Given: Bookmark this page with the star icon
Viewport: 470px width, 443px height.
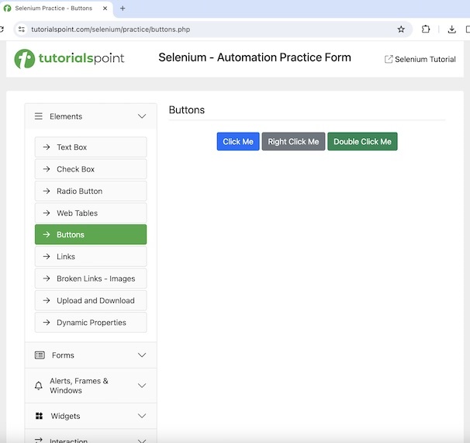Looking at the screenshot, I should (x=401, y=29).
